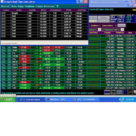Open the bar chart icon in bottom toolbar
This screenshot has width=136, height=136.
pyautogui.click(x=113, y=92)
